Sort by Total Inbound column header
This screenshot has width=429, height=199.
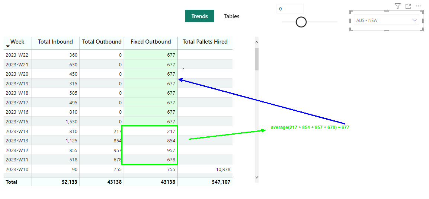[55, 42]
